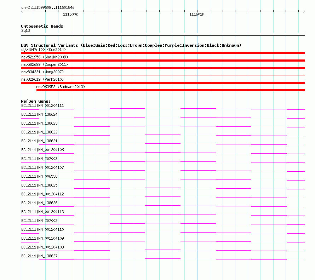Viewport: 315px width, 280px height.
Task: Click the DGV Structural Variants track title
Action: tap(131, 45)
